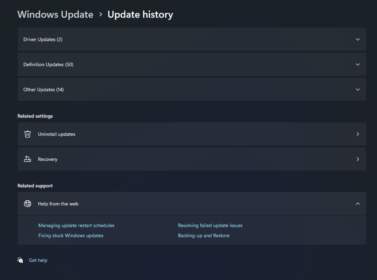Open Managing update restart schedules link
This screenshot has width=377, height=280.
coord(76,225)
